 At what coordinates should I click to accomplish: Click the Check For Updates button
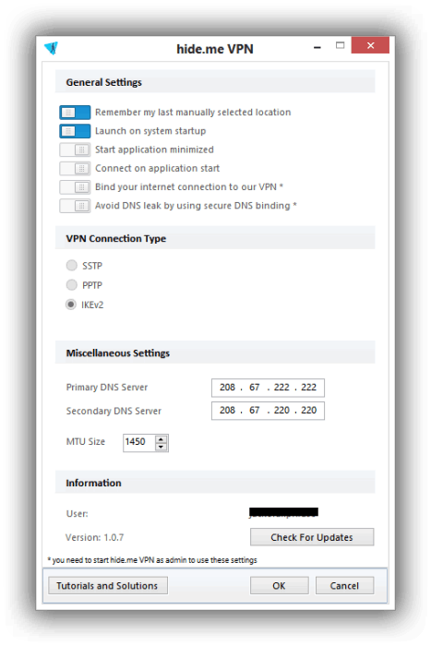click(312, 537)
